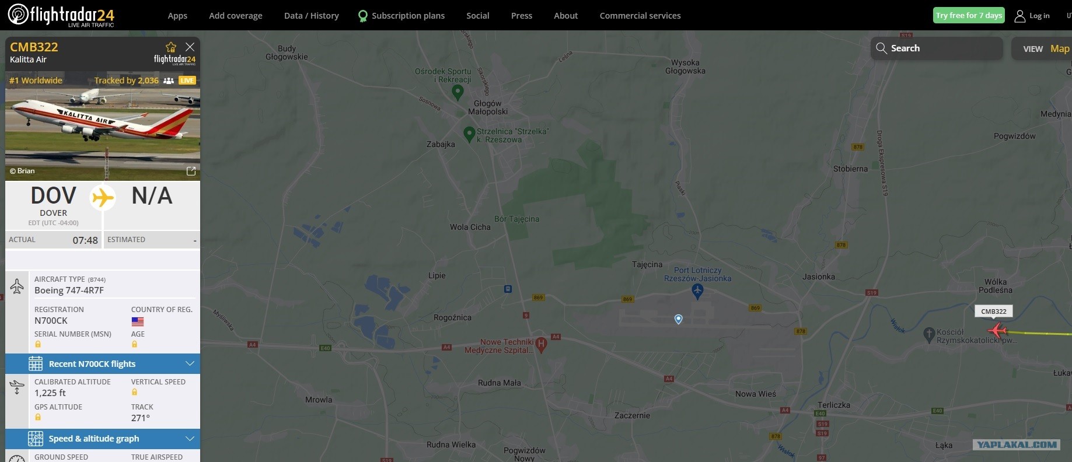Image resolution: width=1072 pixels, height=462 pixels.
Task: Click the Strzelnica Strzelka green marker
Action: 469,134
